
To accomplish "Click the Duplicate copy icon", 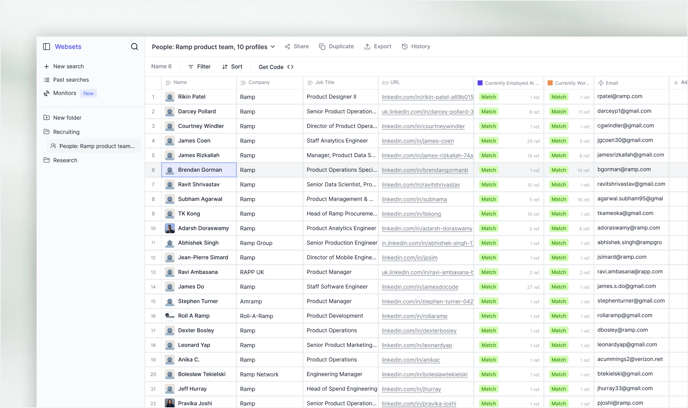I will (x=322, y=46).
